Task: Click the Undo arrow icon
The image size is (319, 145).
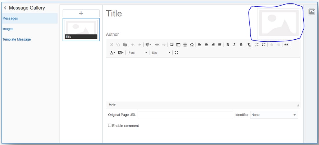Action: [x=133, y=45]
